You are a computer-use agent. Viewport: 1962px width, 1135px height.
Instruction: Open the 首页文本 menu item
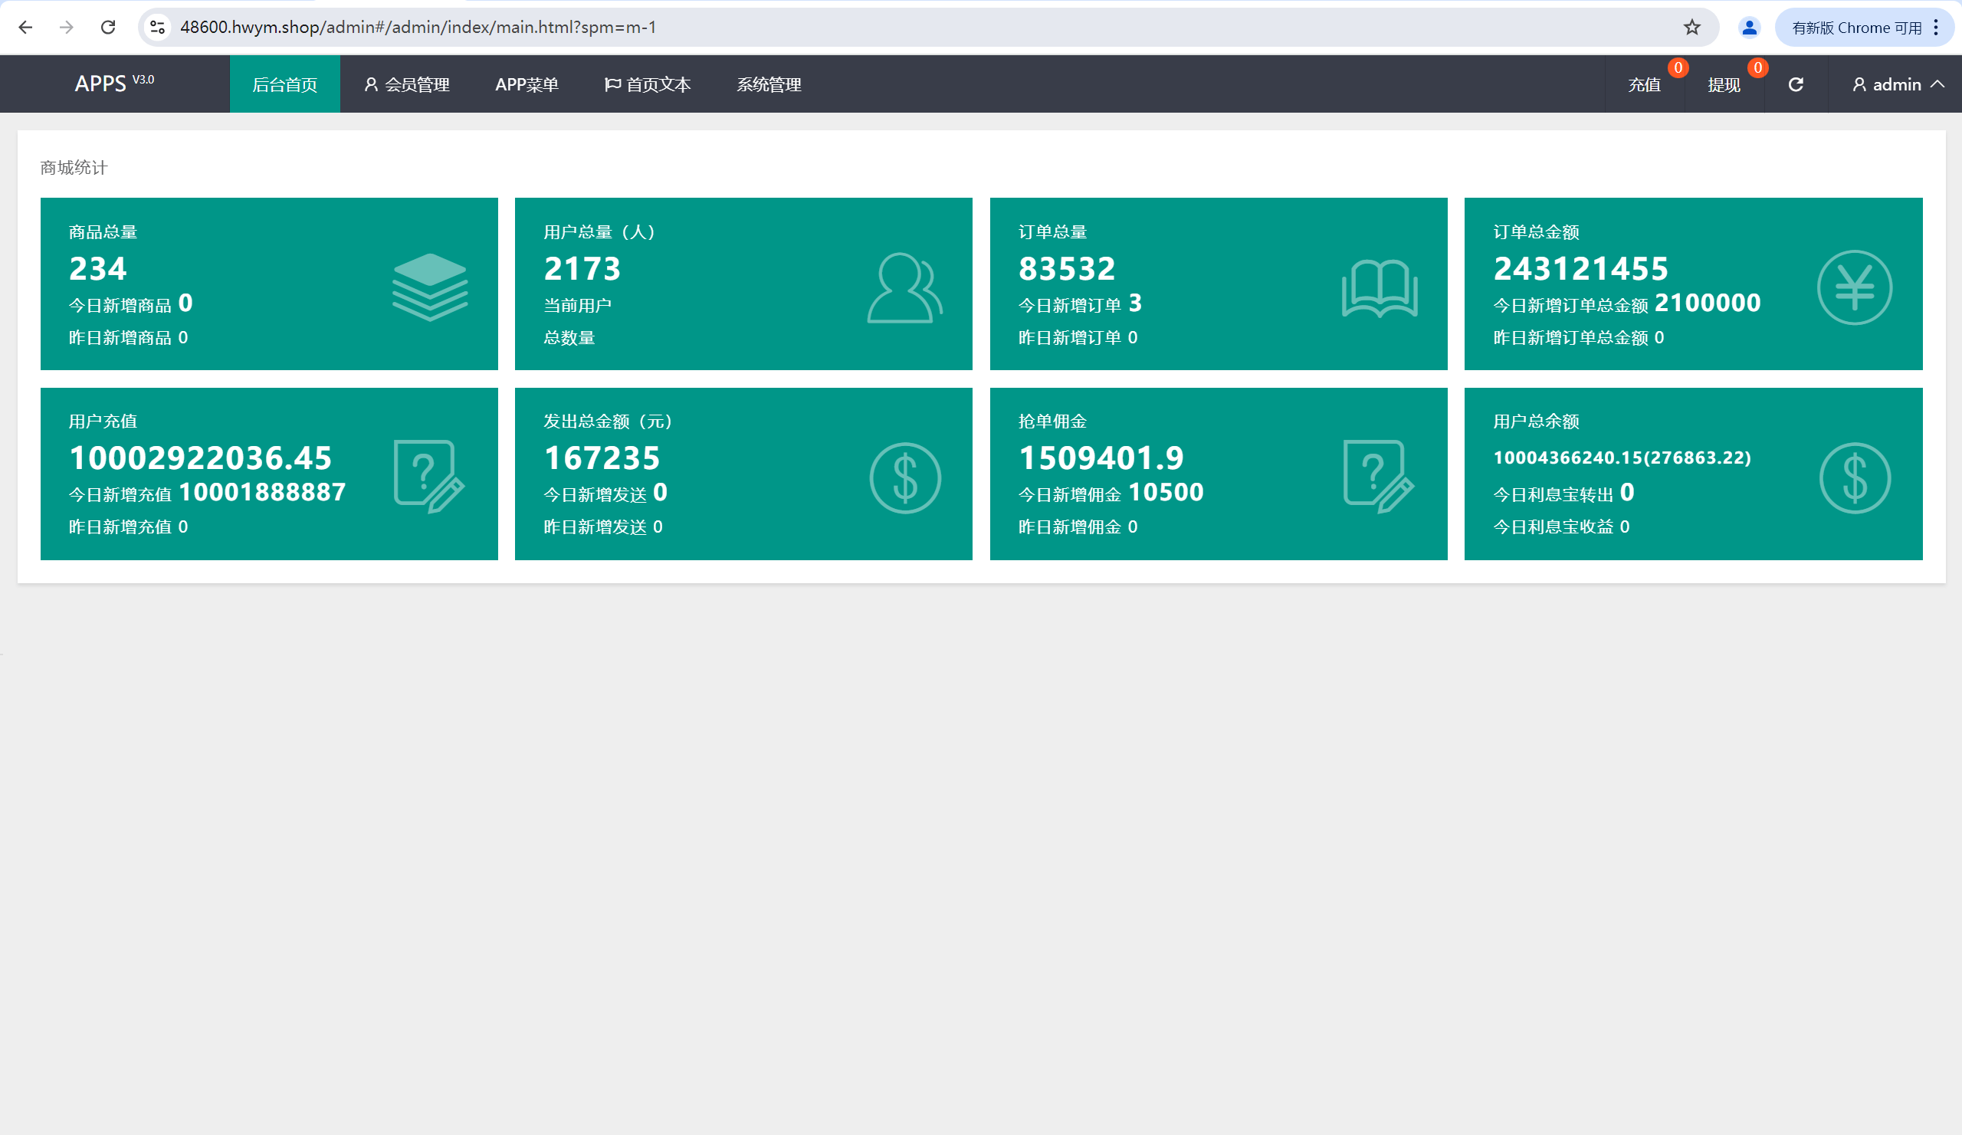tap(647, 84)
